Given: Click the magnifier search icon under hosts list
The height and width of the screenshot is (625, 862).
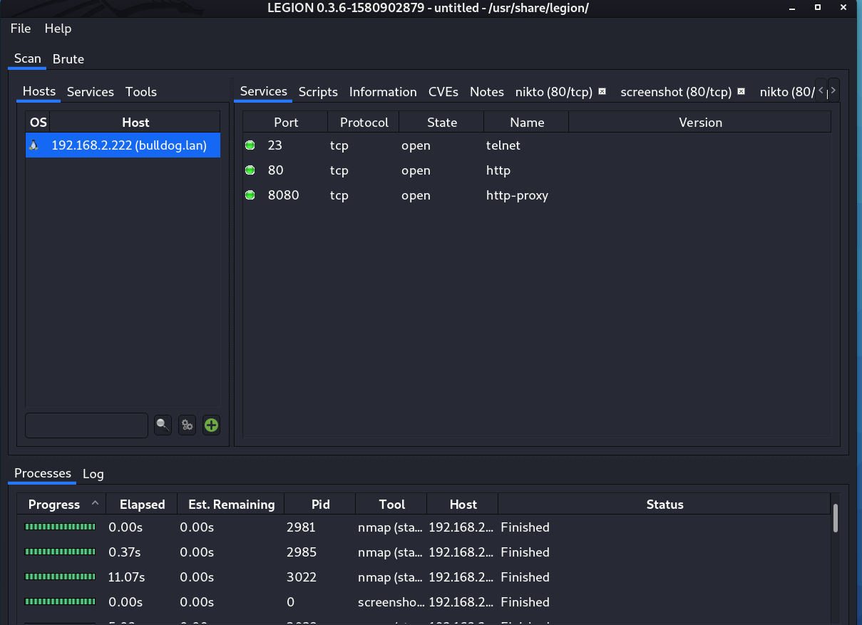Looking at the screenshot, I should click(x=163, y=425).
